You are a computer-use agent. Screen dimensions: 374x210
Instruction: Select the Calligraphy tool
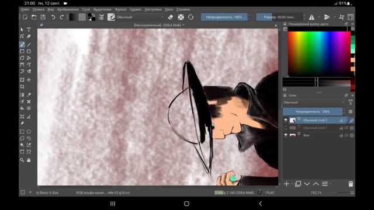[29, 36]
